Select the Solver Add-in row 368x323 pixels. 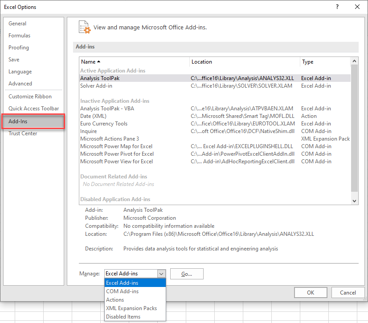tap(215, 86)
